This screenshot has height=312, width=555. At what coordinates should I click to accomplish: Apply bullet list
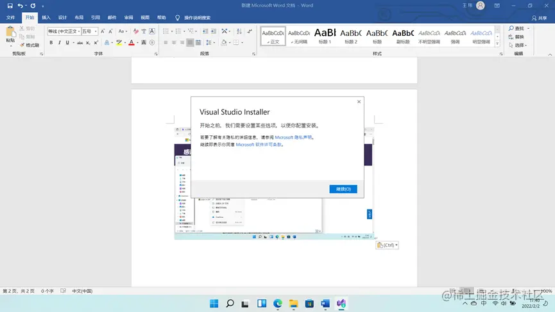click(166, 31)
